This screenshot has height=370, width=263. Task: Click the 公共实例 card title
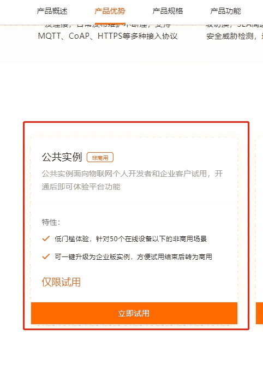coord(62,157)
